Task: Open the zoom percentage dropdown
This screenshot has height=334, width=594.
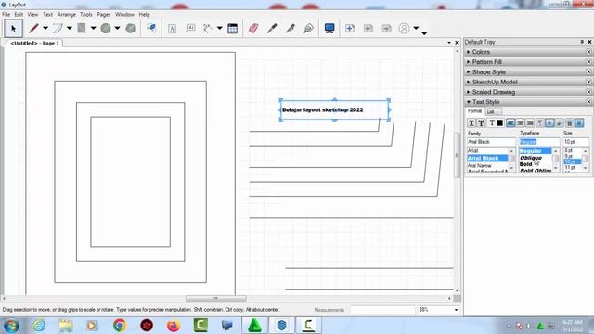Action: pyautogui.click(x=456, y=310)
